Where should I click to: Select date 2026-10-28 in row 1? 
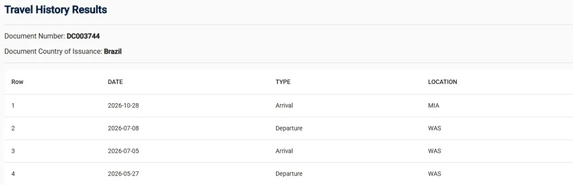click(x=124, y=105)
